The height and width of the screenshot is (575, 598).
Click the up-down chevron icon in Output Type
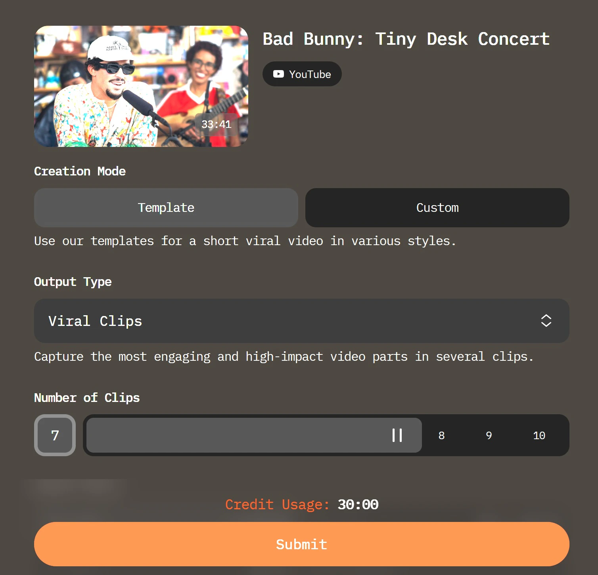point(546,321)
